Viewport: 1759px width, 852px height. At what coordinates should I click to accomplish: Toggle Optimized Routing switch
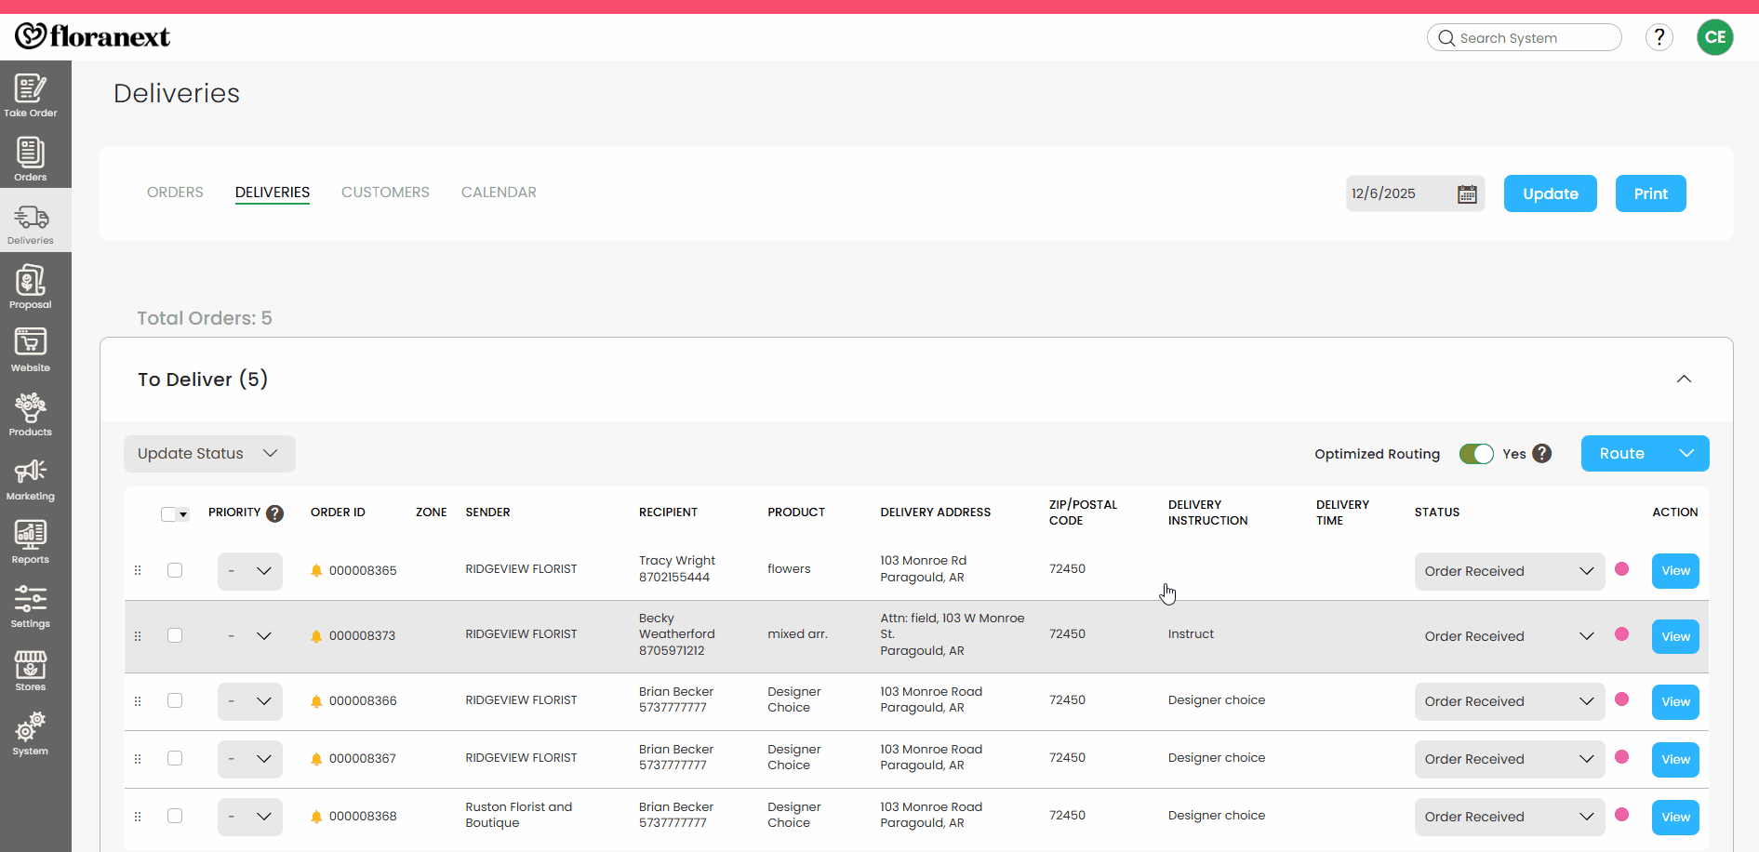coord(1476,454)
